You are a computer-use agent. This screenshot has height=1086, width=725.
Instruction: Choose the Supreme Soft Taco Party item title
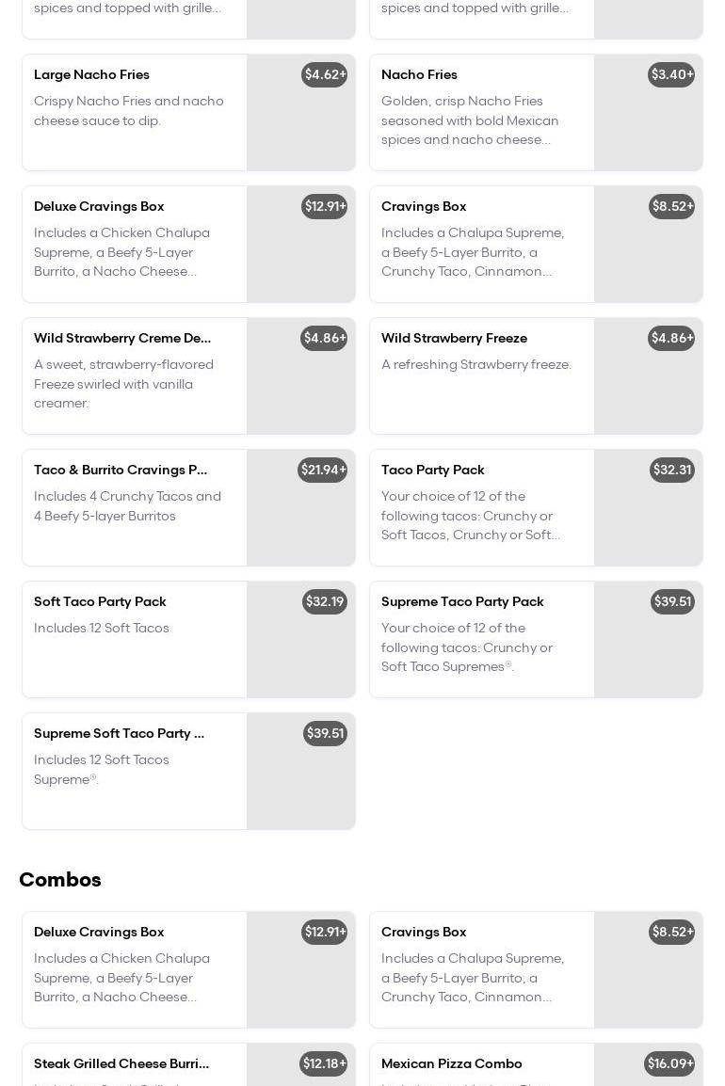(119, 733)
